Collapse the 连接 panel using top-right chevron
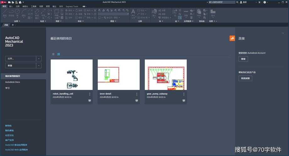Viewport: 289px width, 156px height. pos(283,33)
